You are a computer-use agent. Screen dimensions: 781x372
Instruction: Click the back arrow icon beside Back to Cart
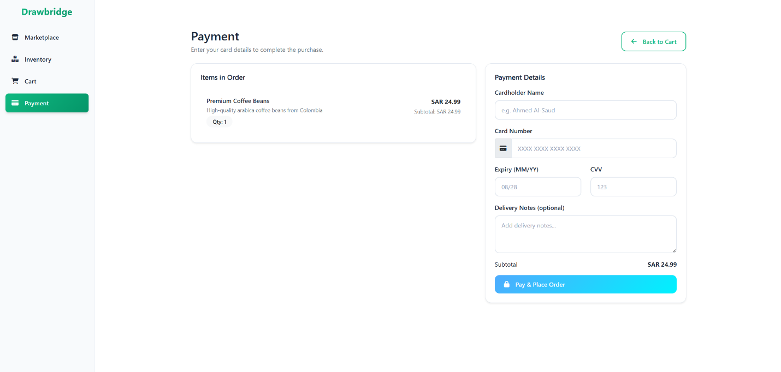(634, 41)
